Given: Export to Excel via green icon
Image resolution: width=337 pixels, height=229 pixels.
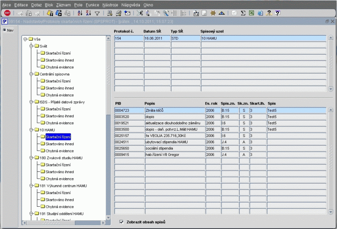Looking at the screenshot, I should (251, 13).
